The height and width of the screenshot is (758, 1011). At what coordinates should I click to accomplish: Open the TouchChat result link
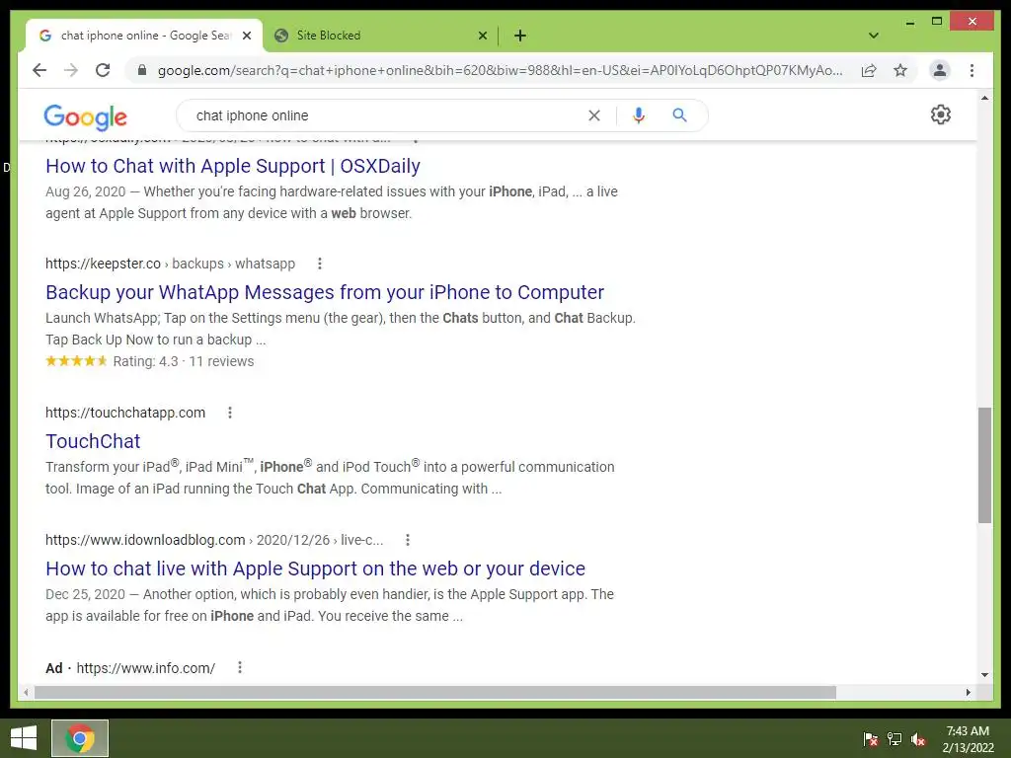click(x=93, y=441)
